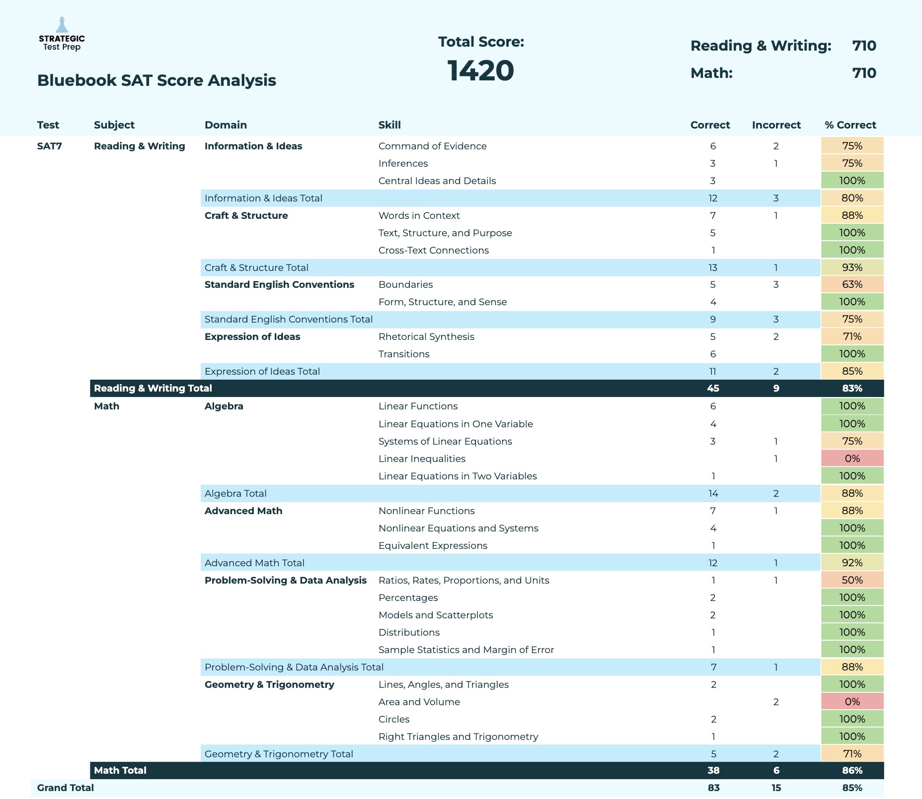Image resolution: width=922 pixels, height=799 pixels.
Task: Click the Boundaries skill row
Action: pyautogui.click(x=405, y=284)
